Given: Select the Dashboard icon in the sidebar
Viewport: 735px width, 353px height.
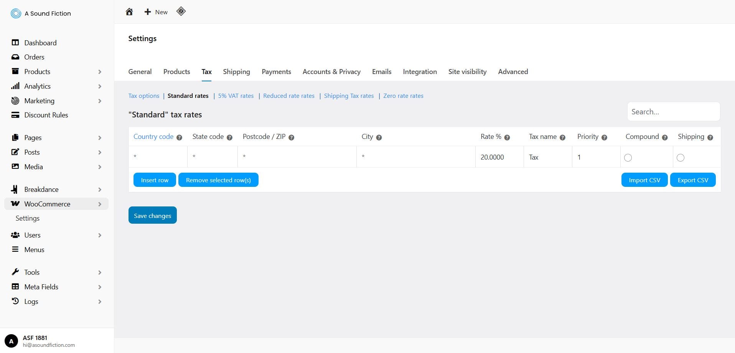Looking at the screenshot, I should click(x=15, y=43).
